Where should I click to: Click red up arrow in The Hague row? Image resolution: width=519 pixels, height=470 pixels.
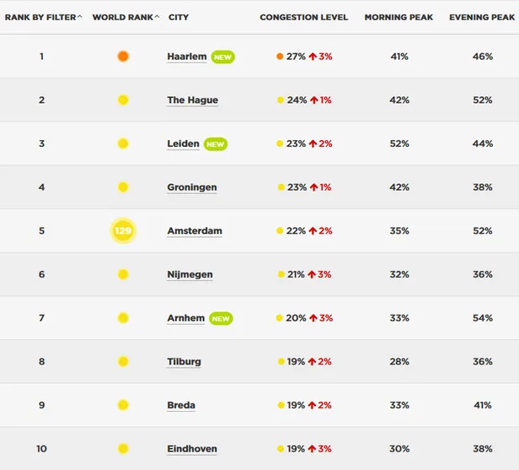point(314,100)
